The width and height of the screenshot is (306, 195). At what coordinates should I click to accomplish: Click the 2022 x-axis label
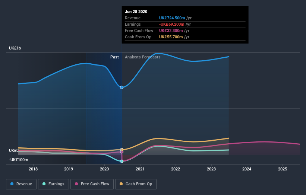click(176, 169)
